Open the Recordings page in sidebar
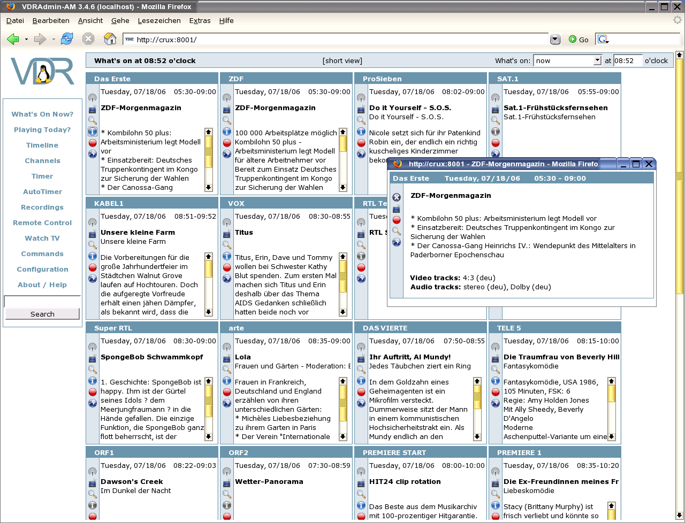Screen dimensions: 685x523 [42, 207]
